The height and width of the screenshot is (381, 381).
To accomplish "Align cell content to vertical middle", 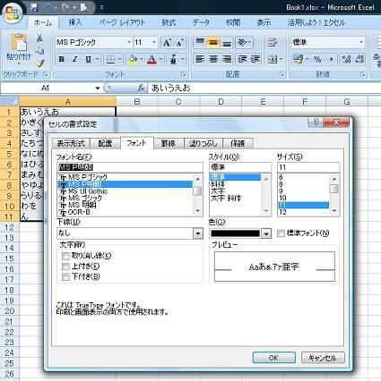I will [213, 43].
